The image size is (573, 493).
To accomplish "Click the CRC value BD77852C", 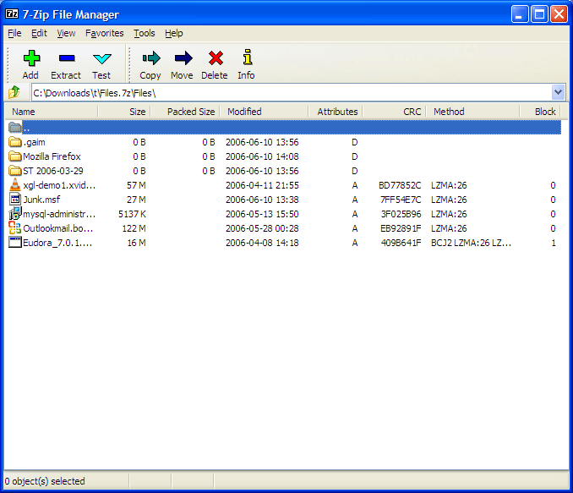I will click(x=400, y=185).
